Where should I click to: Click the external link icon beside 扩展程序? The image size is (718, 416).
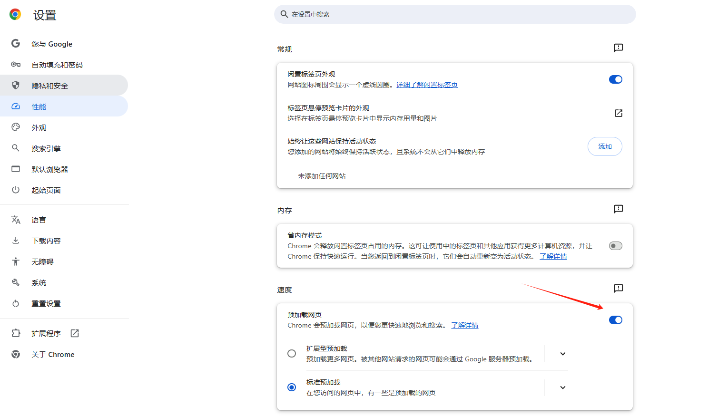pos(75,333)
